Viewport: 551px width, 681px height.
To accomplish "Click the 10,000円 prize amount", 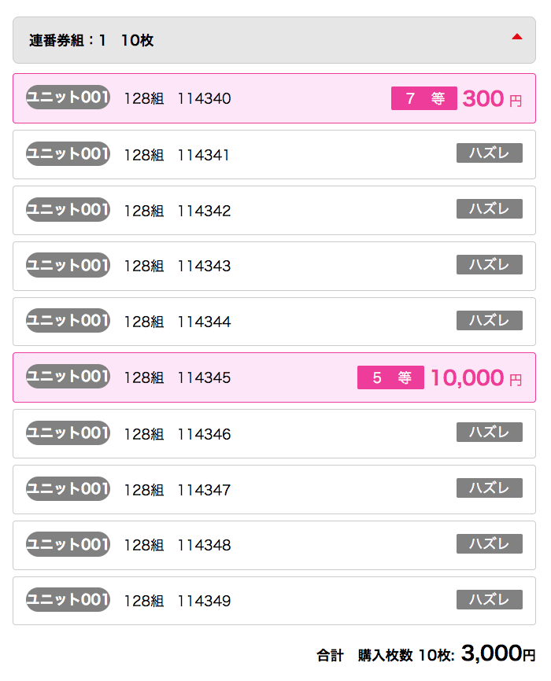I will [x=475, y=377].
